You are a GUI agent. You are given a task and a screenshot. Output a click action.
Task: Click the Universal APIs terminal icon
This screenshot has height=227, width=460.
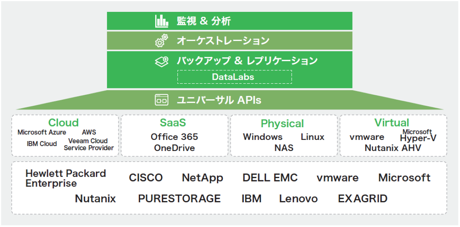[162, 100]
